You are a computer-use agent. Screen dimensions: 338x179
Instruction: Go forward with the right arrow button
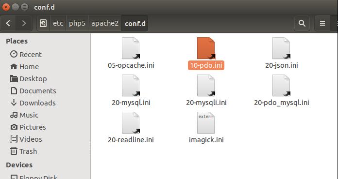(24, 23)
